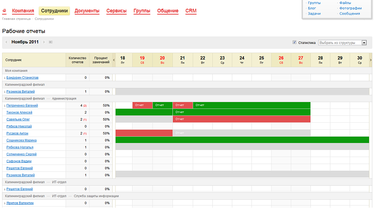
Task: Toggle the Статистика checkbox
Action: pyautogui.click(x=294, y=42)
